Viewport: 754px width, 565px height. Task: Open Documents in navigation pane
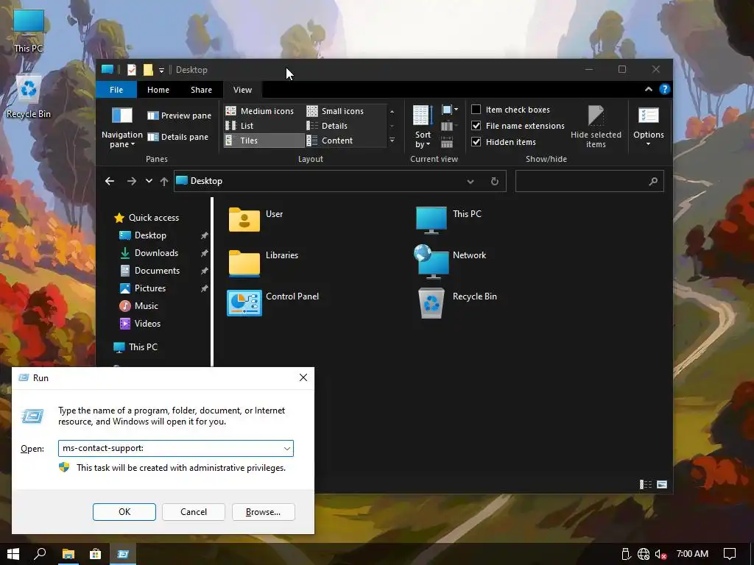click(x=150, y=271)
